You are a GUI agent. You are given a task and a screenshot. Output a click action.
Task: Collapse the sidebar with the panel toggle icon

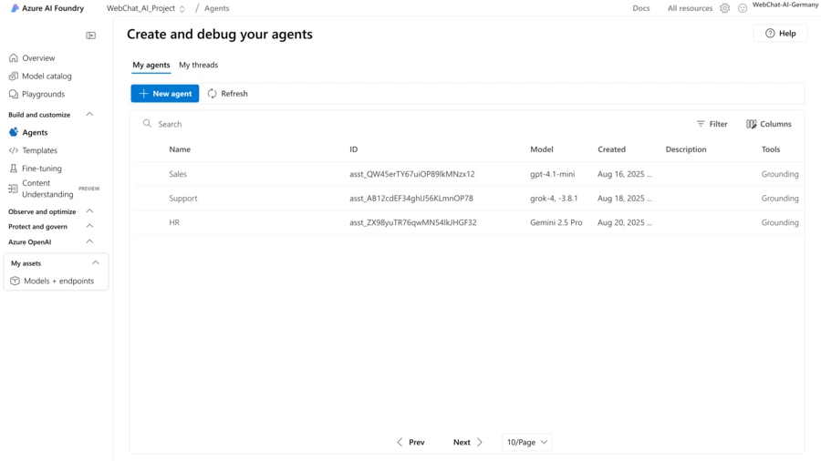[x=91, y=36]
